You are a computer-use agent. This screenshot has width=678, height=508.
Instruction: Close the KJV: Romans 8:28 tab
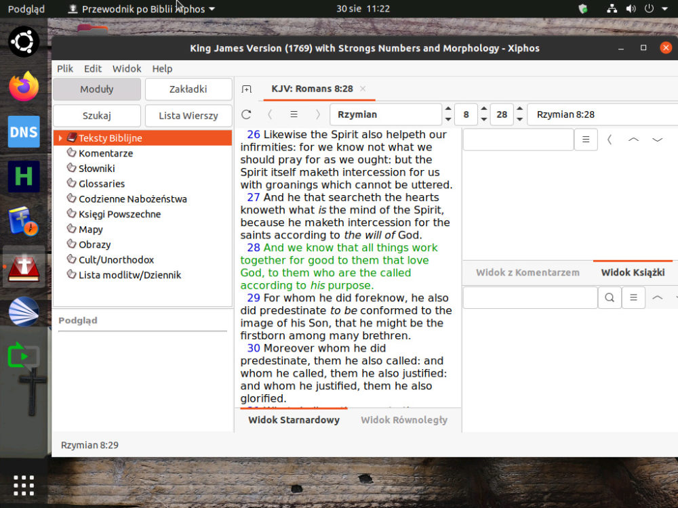click(363, 89)
